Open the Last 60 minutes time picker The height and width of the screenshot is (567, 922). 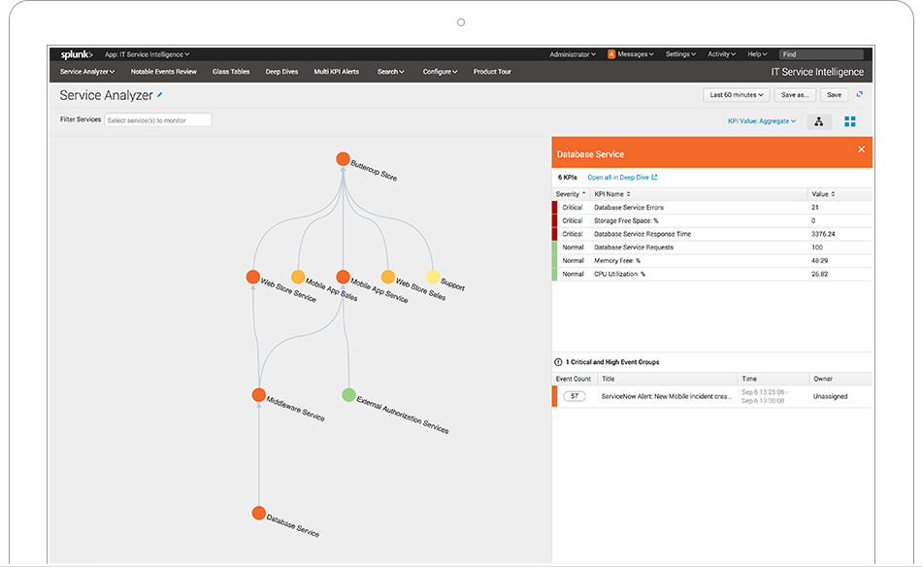(x=737, y=95)
